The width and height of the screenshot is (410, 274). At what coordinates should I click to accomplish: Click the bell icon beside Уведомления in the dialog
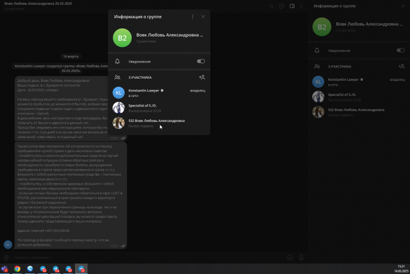tap(117, 62)
